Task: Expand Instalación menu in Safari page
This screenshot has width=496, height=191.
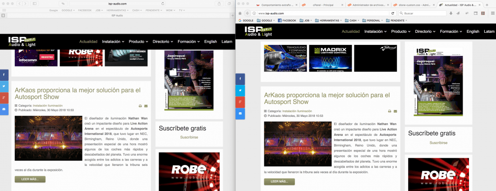Action: [113, 42]
